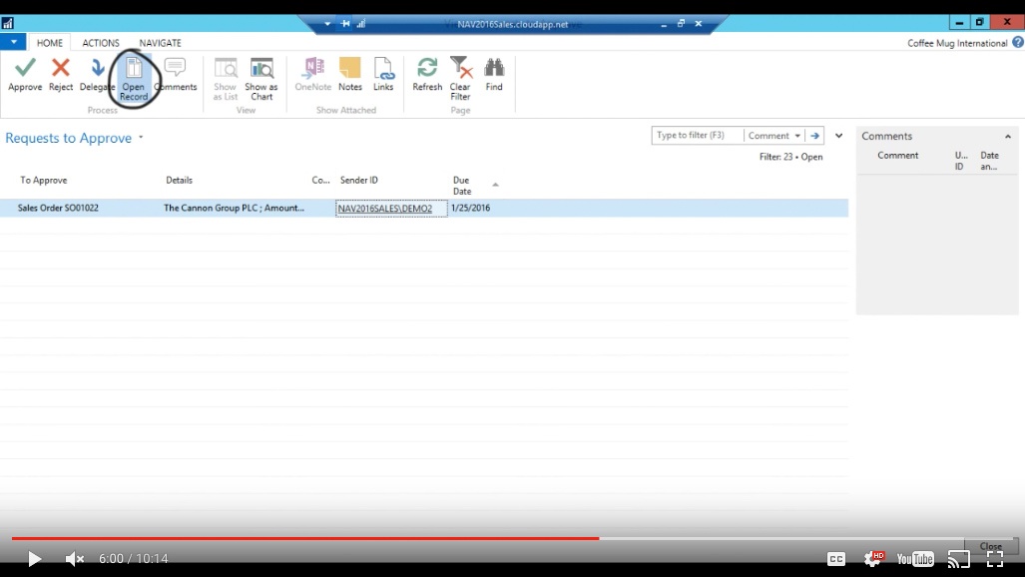Sort by the Sender ID column

(359, 180)
